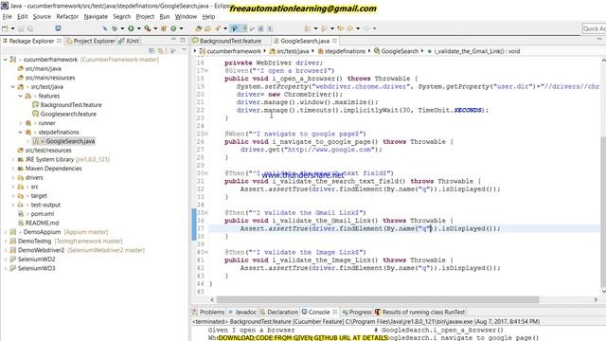The image size is (606, 341).
Task: Open the Window menu
Action: click(x=186, y=17)
